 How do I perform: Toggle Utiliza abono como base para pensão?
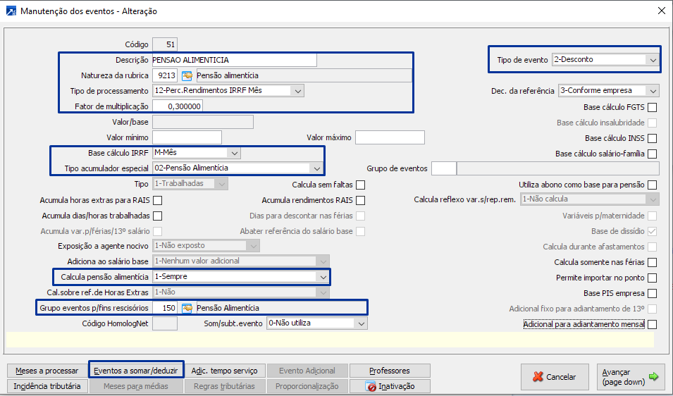(652, 185)
